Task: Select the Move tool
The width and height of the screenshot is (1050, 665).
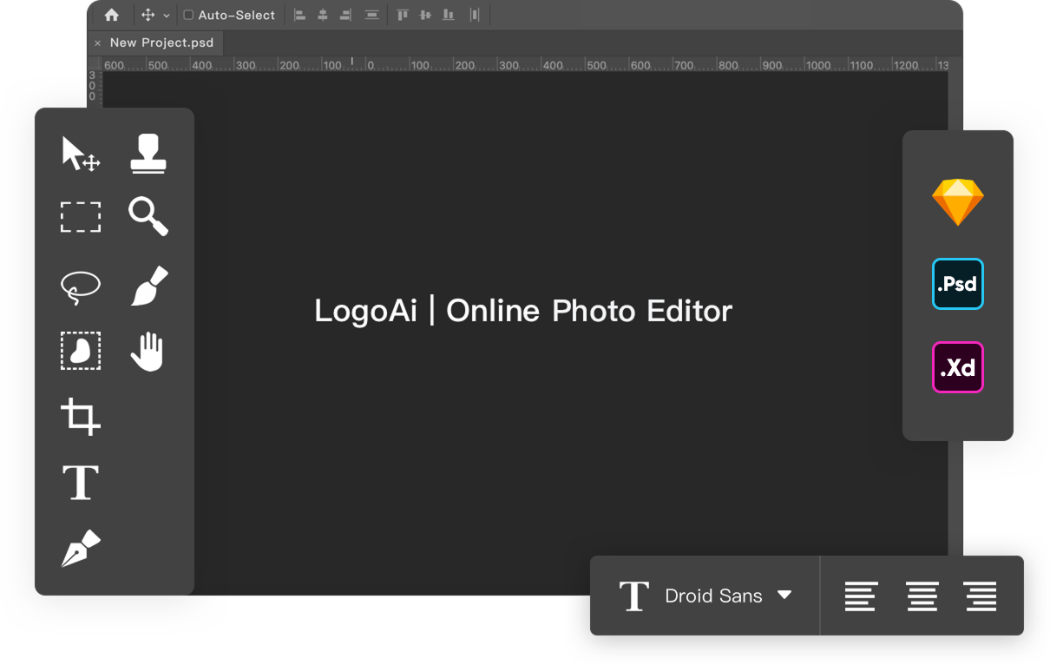Action: [x=80, y=153]
